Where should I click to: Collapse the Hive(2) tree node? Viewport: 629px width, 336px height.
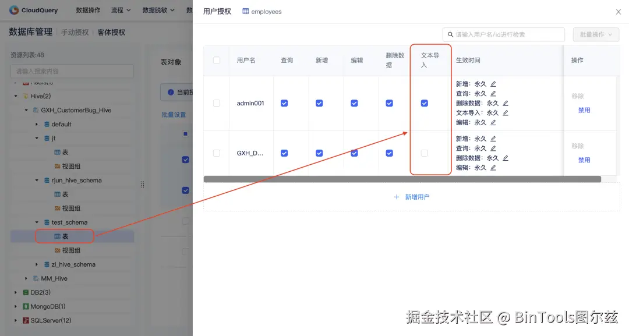click(x=16, y=96)
